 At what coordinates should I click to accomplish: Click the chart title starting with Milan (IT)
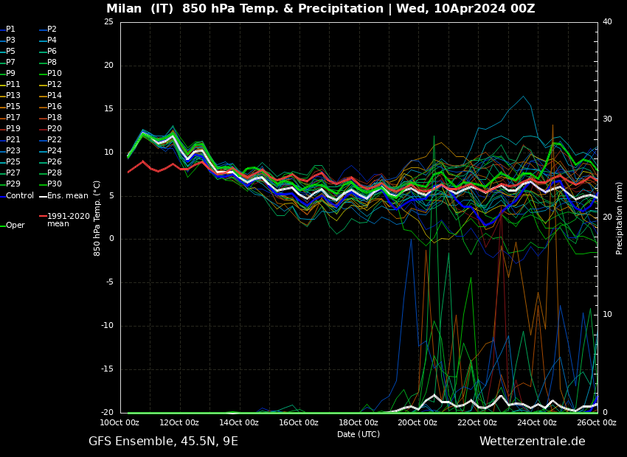pos(320,9)
